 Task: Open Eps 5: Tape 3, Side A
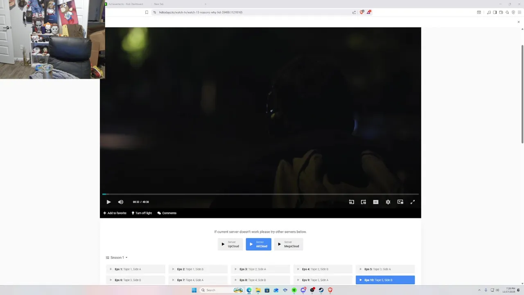pyautogui.click(x=385, y=269)
